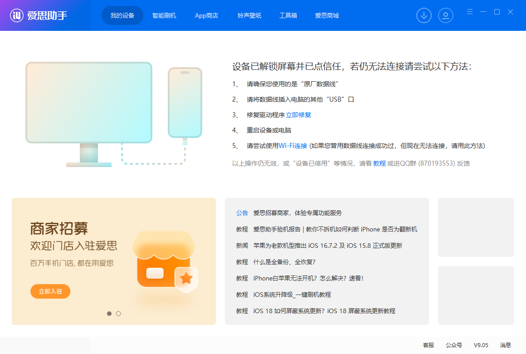This screenshot has width=526, height=354.
Task: Click the 立即修复 driver repair link
Action: pos(298,115)
